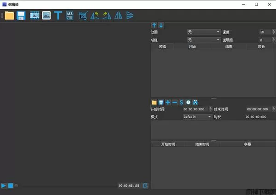276x195 pixels.
Task: Select the crop tool icon
Action: [x=83, y=16]
